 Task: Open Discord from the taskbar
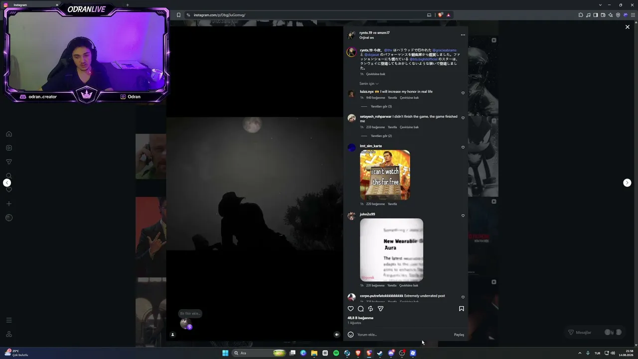(x=391, y=353)
